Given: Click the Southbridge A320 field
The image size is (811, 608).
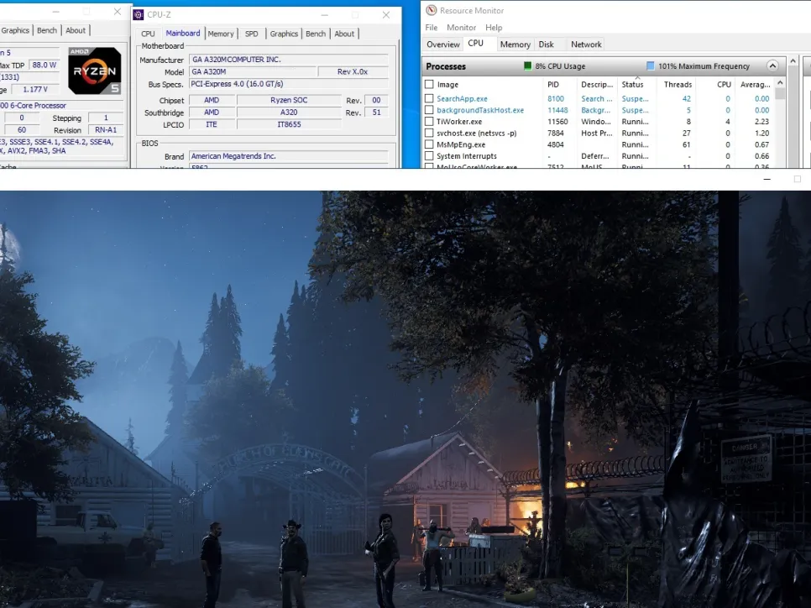Looking at the screenshot, I should point(289,113).
